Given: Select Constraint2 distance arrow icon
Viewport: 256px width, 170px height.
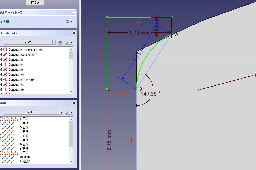Looking at the screenshot, I should click(x=5, y=55).
